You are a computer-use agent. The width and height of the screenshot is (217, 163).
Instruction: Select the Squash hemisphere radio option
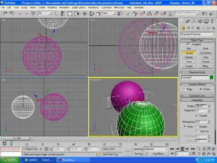[197, 126]
